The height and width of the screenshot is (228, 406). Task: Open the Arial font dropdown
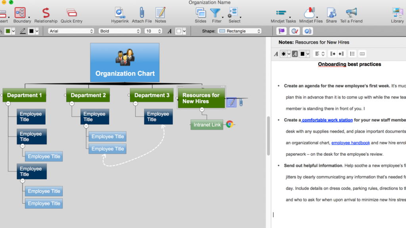click(x=71, y=31)
